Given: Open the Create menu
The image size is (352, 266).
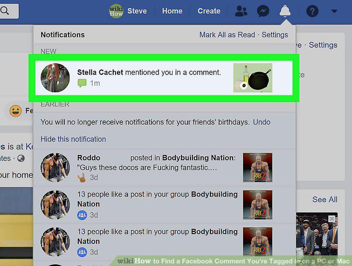Looking at the screenshot, I should 209,11.
